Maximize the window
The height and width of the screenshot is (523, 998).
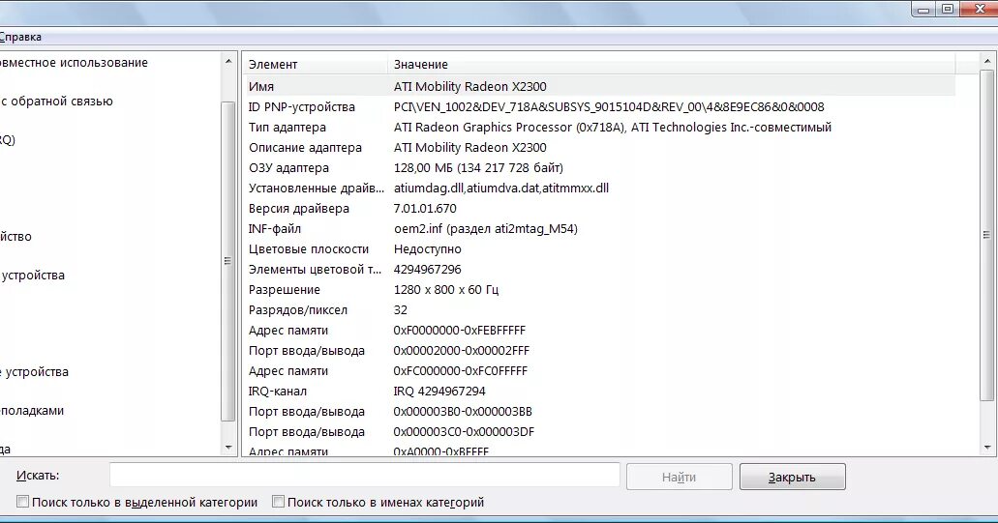[948, 9]
